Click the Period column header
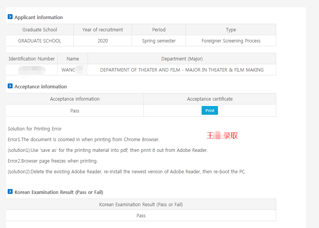Viewport: 319px width, 228px height. tap(159, 29)
